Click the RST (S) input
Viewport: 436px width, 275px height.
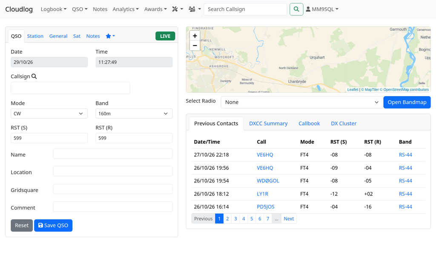(x=49, y=138)
